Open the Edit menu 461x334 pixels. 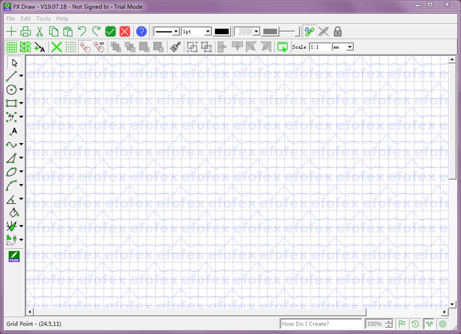click(x=26, y=19)
